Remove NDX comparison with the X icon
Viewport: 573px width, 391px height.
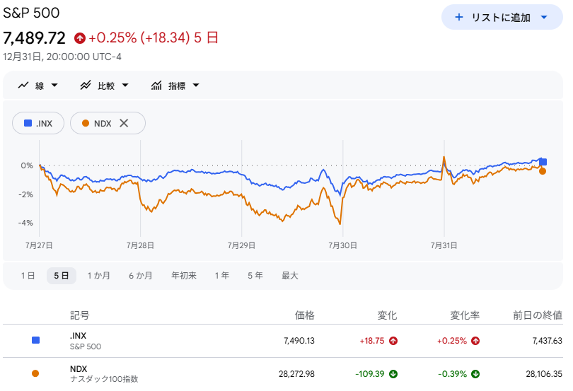point(124,123)
